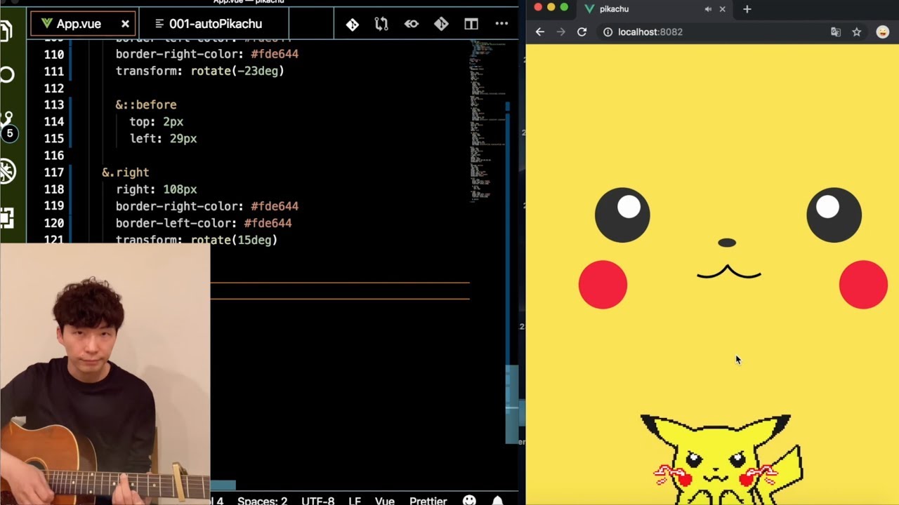Click 'transform: rotate(-23deg)' on line 111
Image resolution: width=899 pixels, height=505 pixels.
coord(199,71)
